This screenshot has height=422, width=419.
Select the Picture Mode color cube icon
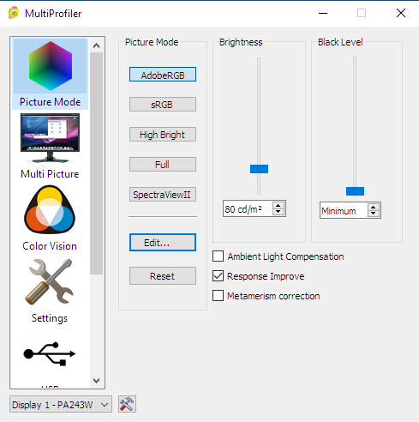click(x=51, y=66)
